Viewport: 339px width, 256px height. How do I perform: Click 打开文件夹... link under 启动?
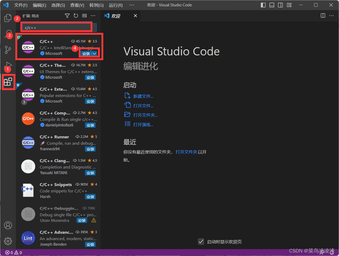(x=145, y=115)
